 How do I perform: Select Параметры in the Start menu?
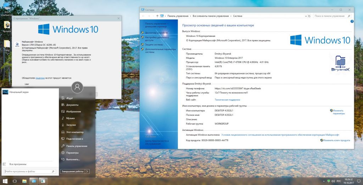(x=72, y=152)
